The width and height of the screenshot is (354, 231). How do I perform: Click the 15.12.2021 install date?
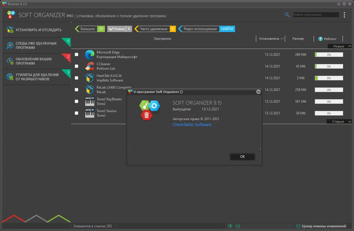[273, 54]
